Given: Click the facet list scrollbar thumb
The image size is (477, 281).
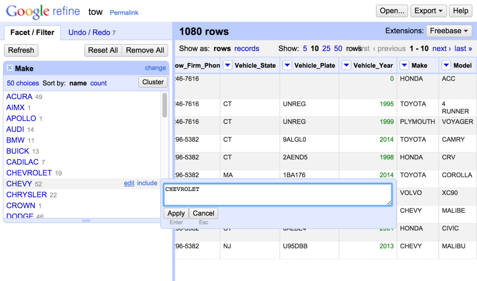Looking at the screenshot, I should tap(165, 105).
